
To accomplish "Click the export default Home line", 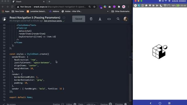I will coord(21,97).
